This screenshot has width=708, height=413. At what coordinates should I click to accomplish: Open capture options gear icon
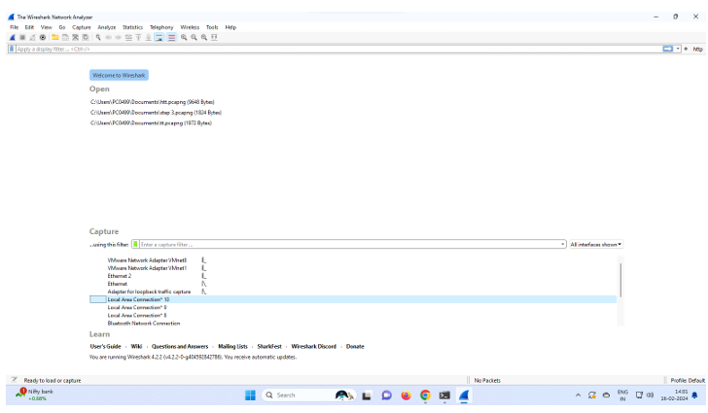point(43,38)
